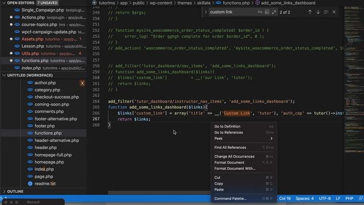Close the find widget
The height and width of the screenshot is (205, 364).
pos(334,12)
